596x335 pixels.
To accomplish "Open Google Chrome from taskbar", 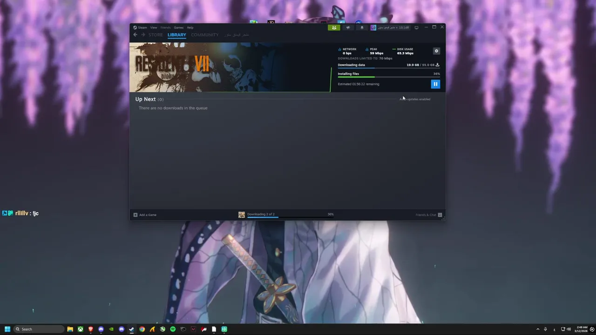I will click(x=142, y=329).
